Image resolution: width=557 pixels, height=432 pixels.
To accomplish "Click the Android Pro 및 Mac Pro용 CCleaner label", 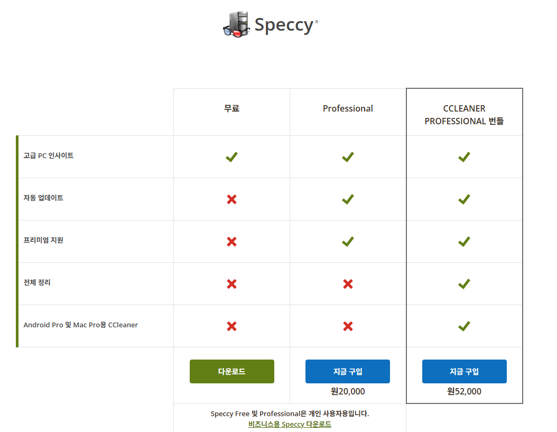I will 81,325.
